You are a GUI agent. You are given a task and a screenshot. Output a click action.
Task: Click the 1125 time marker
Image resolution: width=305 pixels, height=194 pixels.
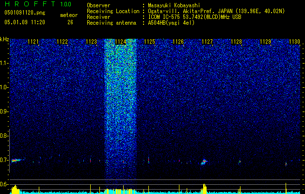(x=149, y=41)
